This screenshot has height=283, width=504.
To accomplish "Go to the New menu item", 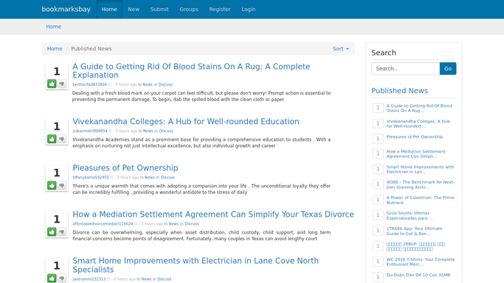I will pos(134,10).
